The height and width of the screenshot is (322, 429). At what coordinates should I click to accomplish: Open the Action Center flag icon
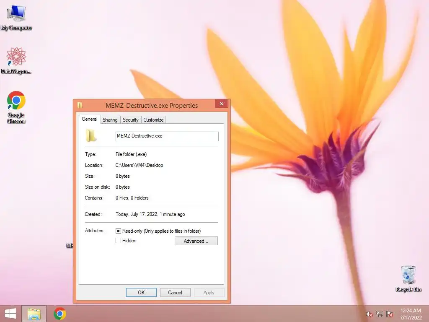click(x=390, y=314)
